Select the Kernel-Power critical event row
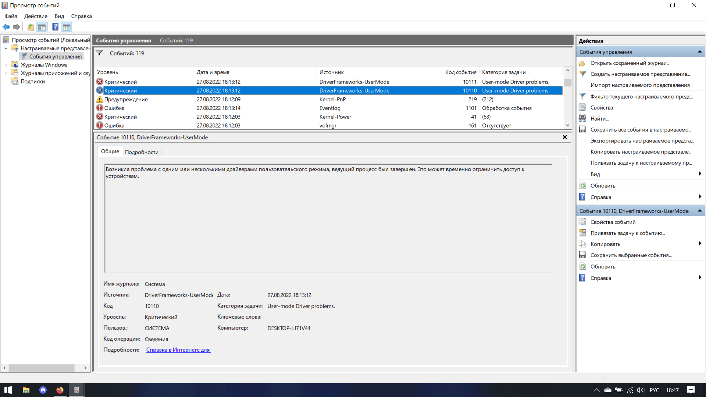706x397 pixels. pos(329,117)
